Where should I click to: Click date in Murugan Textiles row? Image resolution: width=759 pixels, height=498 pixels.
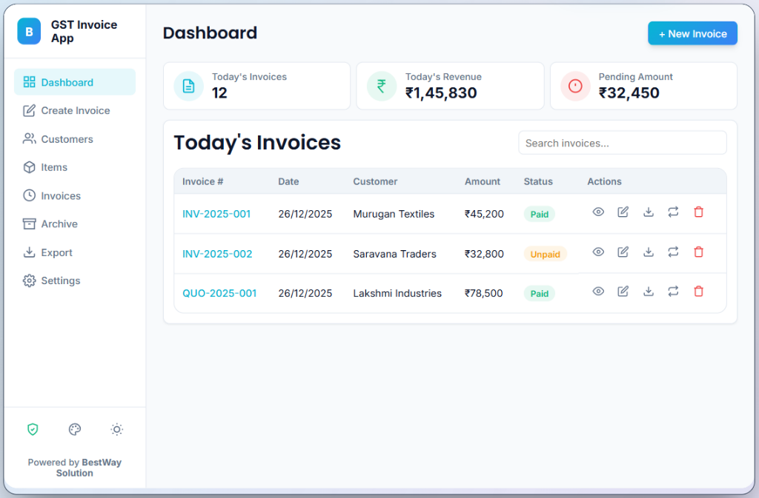coord(305,214)
